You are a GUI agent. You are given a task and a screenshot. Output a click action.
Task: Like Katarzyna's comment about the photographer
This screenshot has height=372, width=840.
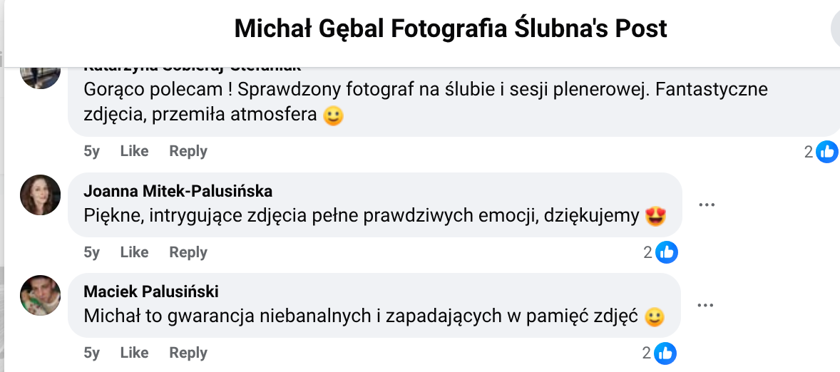click(134, 151)
